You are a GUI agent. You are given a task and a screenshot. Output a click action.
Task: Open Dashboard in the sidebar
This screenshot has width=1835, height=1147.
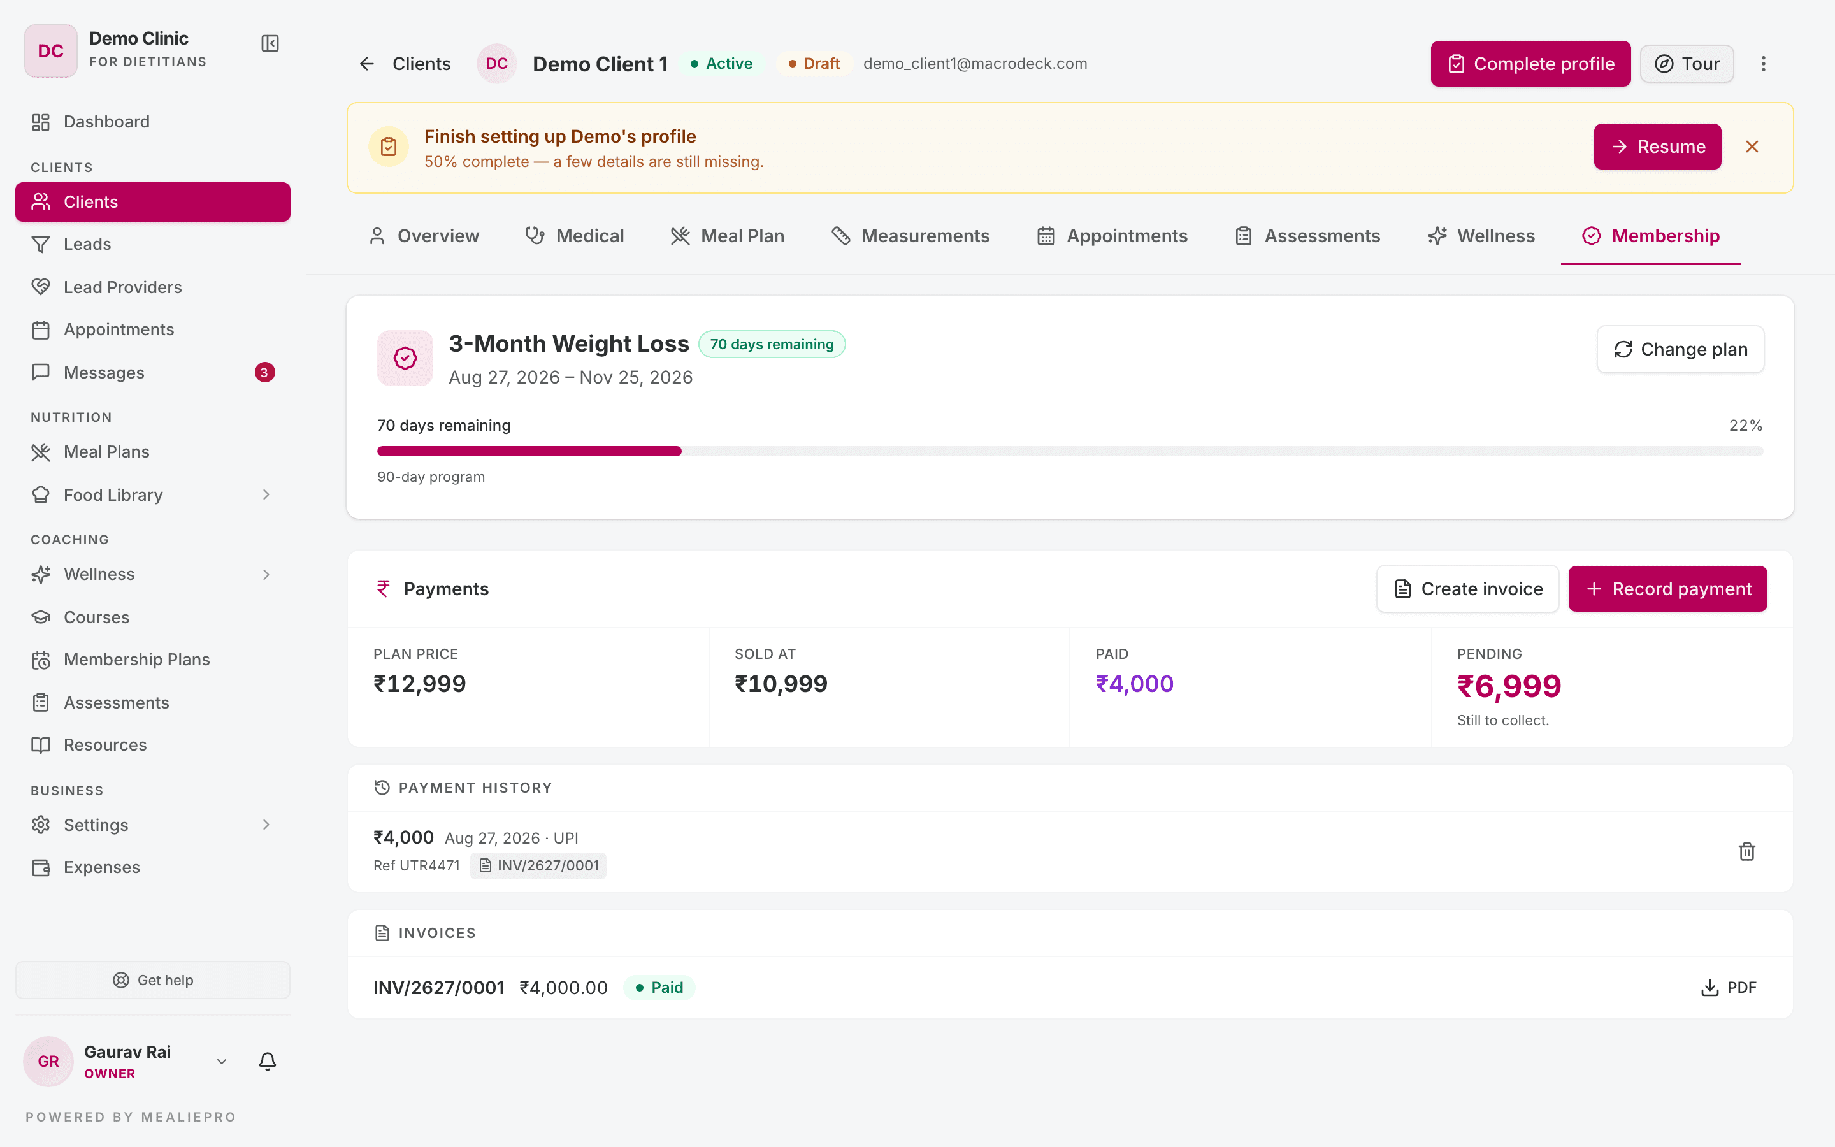pos(152,121)
